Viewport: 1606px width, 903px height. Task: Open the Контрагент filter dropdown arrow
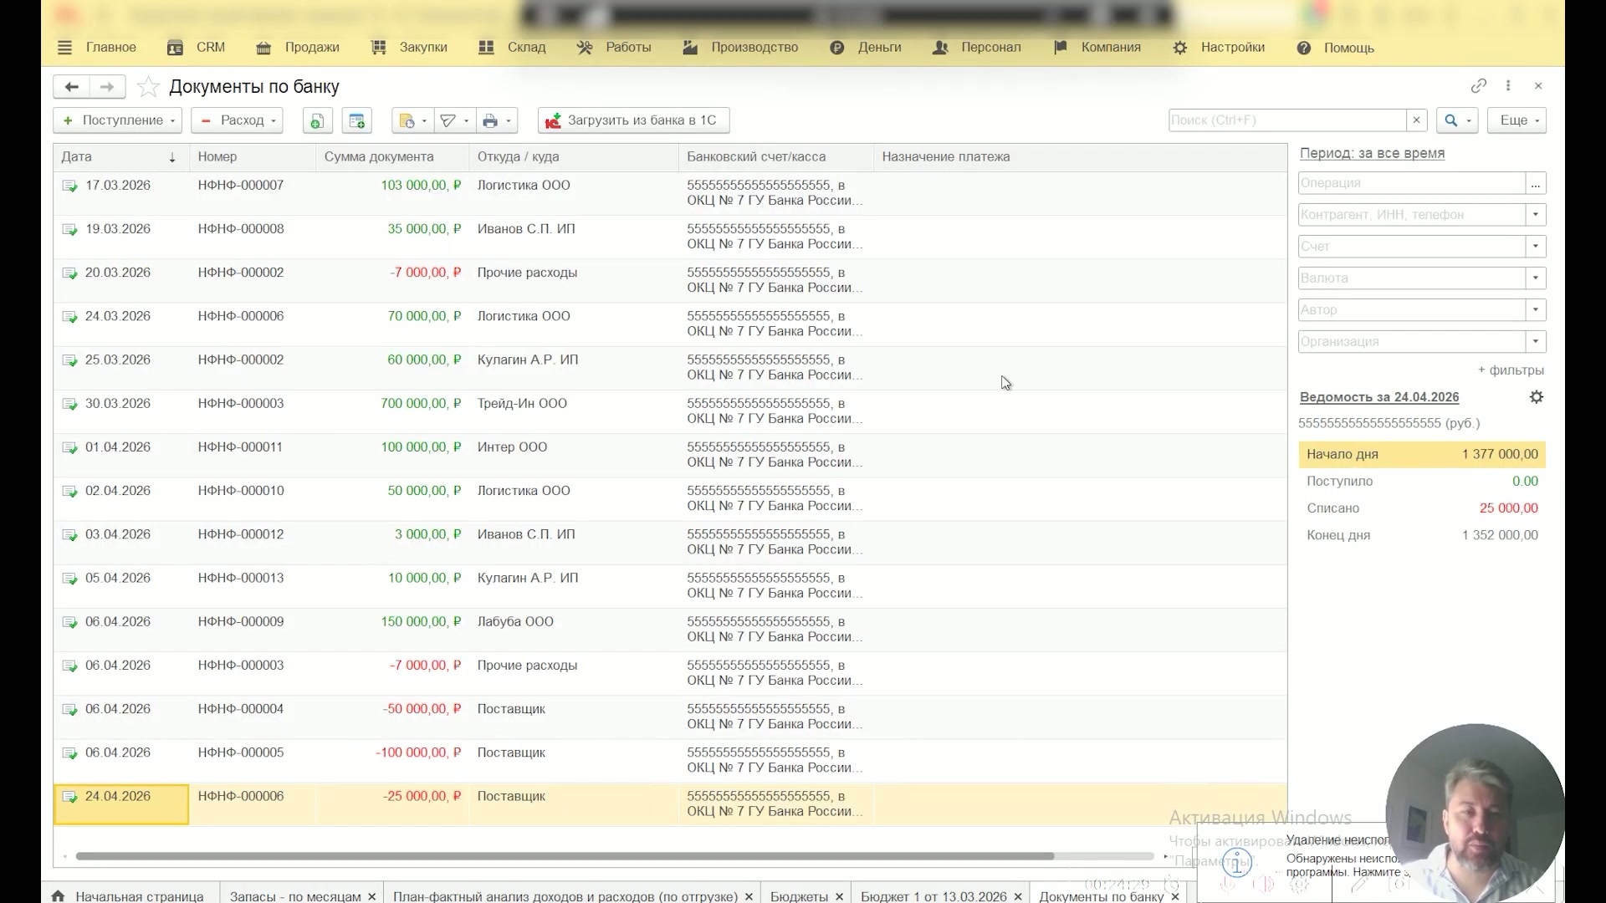1536,215
